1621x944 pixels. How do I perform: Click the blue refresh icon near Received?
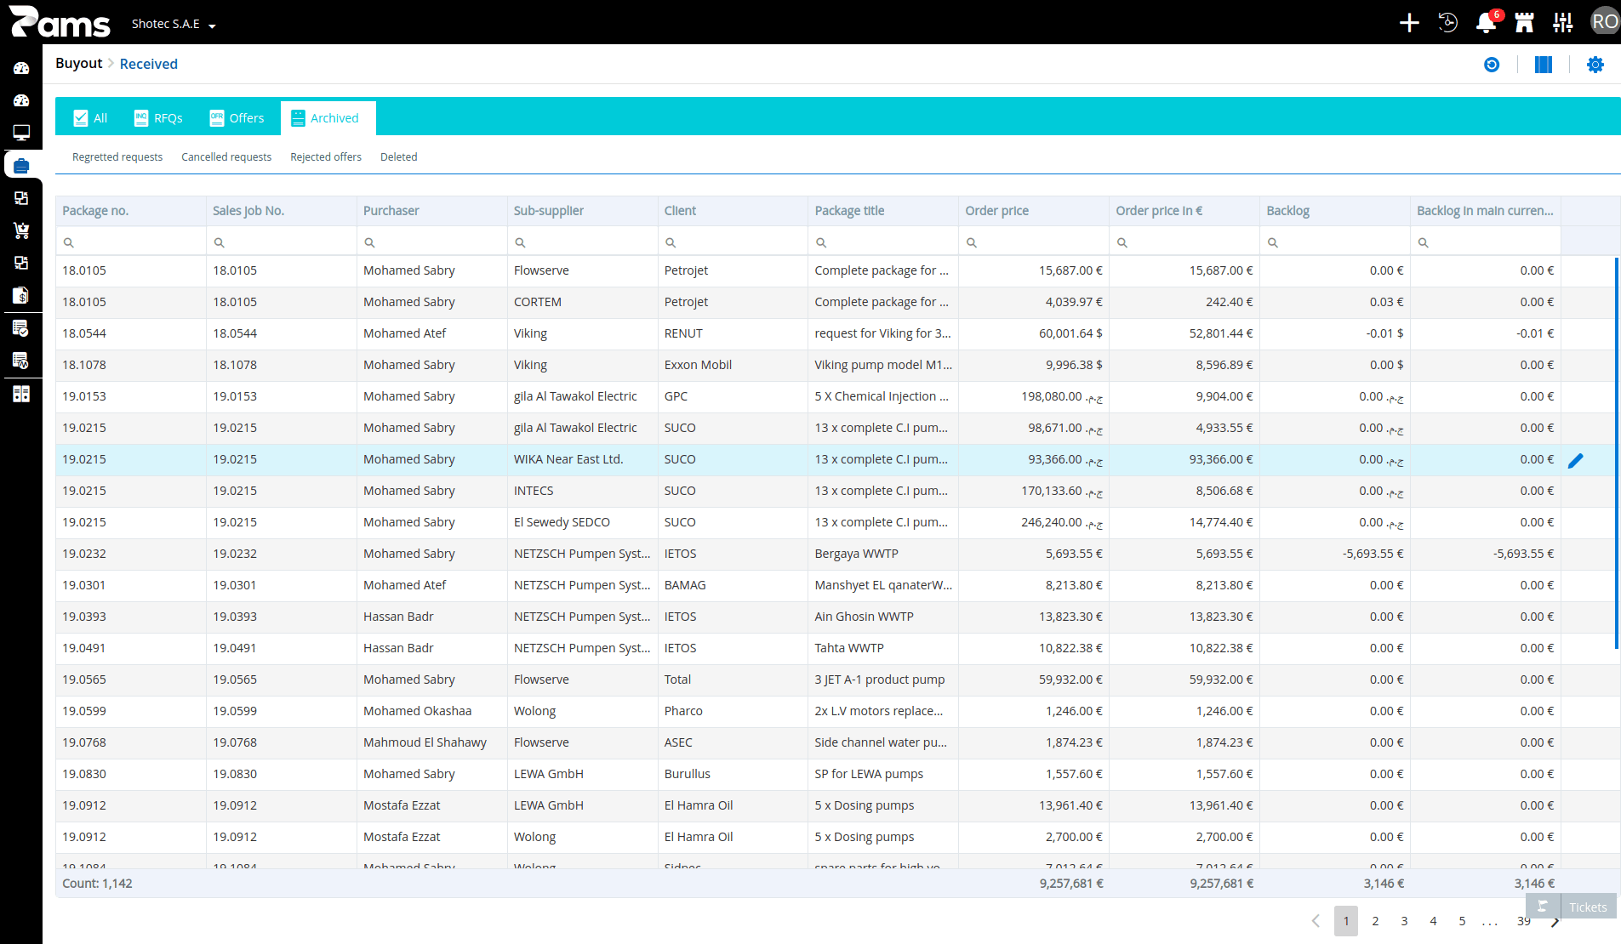(x=1492, y=65)
